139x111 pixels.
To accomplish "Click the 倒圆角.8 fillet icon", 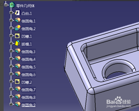I will [x=18, y=97].
